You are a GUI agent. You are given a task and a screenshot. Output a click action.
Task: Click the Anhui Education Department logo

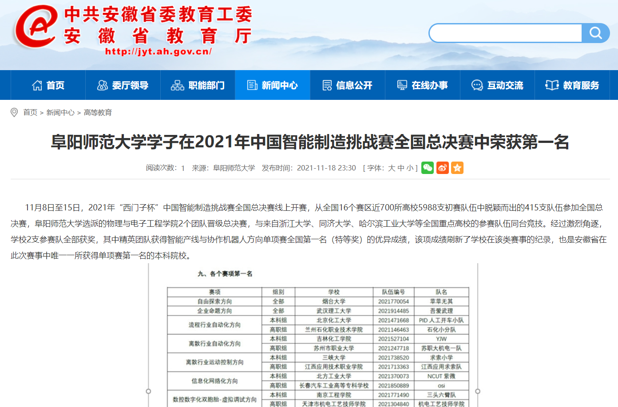click(36, 27)
